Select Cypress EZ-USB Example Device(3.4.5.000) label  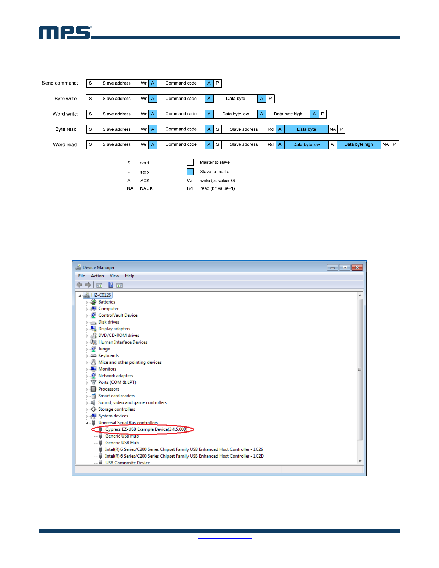tap(146, 429)
